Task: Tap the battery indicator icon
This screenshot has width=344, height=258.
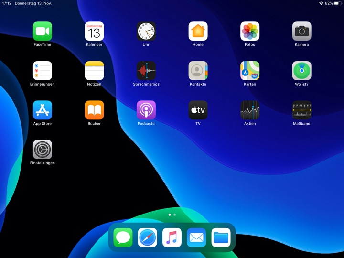Action: pos(338,3)
